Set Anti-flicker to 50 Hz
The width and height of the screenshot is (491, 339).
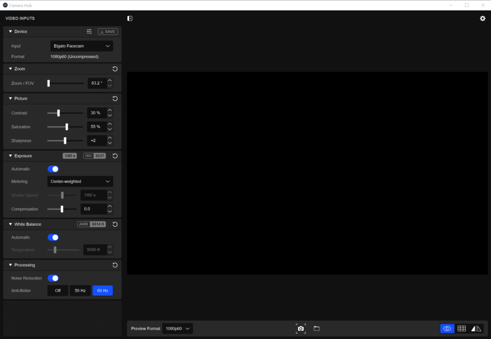pyautogui.click(x=80, y=291)
